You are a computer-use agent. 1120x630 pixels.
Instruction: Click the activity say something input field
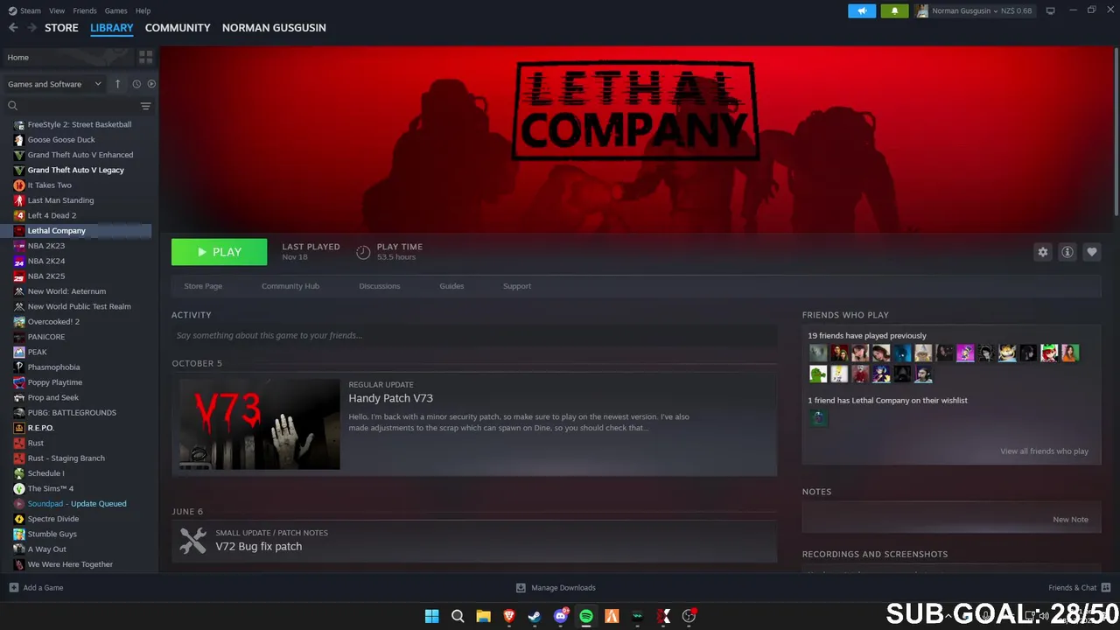(474, 335)
